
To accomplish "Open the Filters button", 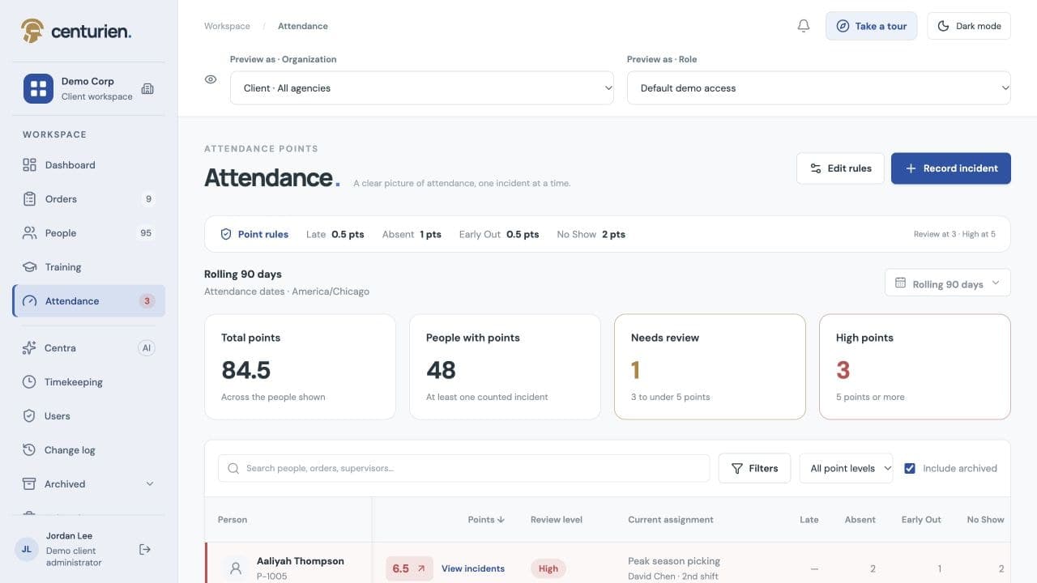I will [754, 468].
